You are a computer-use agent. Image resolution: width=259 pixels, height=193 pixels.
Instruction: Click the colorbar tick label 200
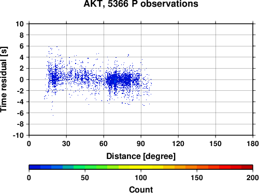pos(253,178)
